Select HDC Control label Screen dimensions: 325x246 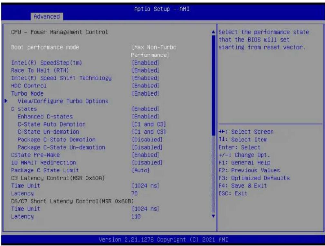[x=29, y=86]
